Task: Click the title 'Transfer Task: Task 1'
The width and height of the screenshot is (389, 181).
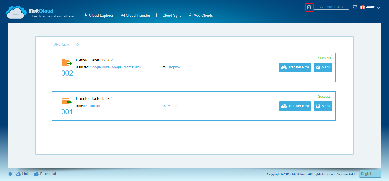Action: [94, 99]
